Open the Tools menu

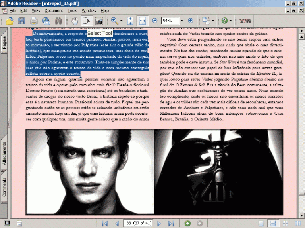click(72, 11)
